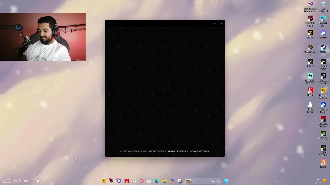Open File Explorer from taskbar

click(164, 181)
